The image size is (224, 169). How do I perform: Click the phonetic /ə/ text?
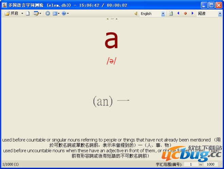[111, 61]
